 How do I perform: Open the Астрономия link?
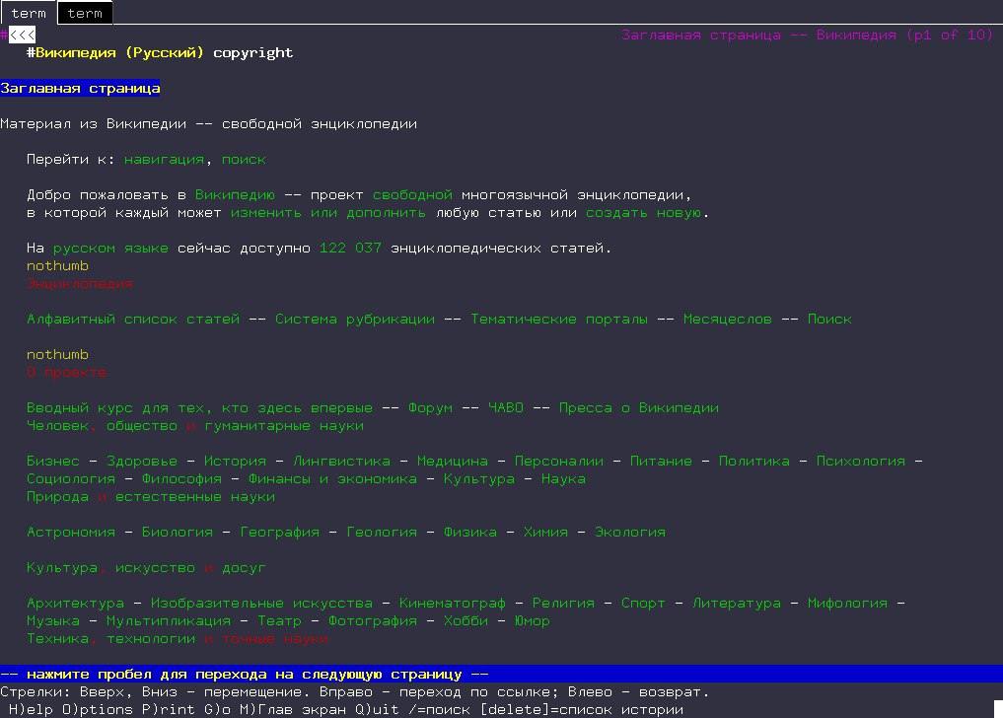(71, 532)
